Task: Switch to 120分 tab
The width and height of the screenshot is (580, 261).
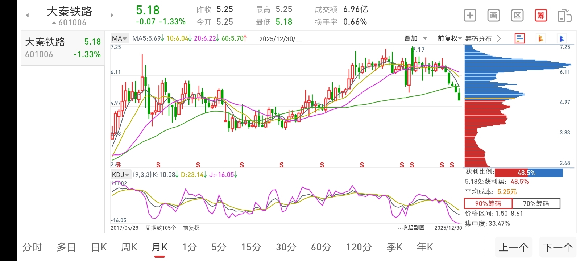Action: tap(359, 247)
